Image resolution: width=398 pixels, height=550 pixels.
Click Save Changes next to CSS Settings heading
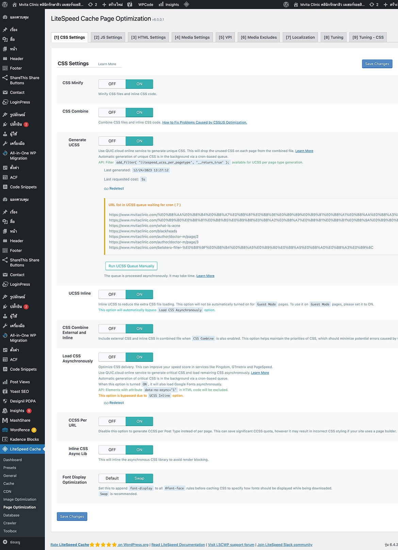[x=377, y=64]
